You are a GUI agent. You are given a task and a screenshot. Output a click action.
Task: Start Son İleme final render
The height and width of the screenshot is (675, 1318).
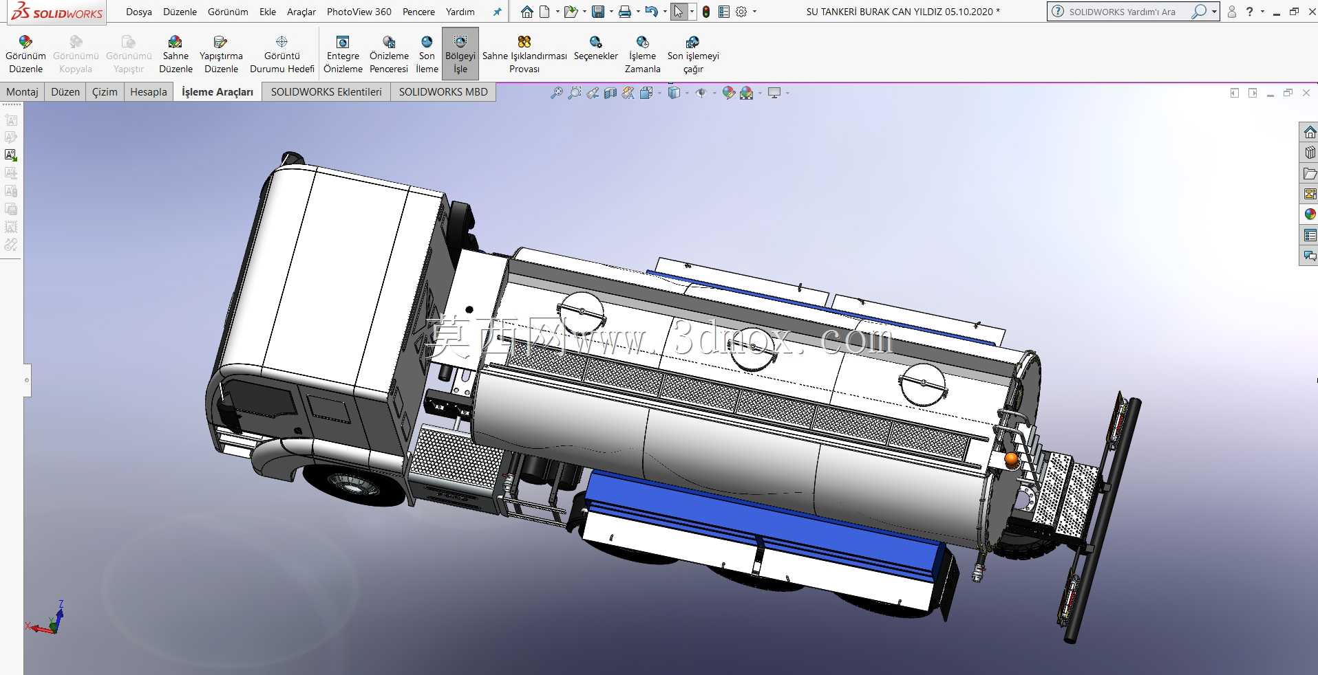[x=427, y=54]
